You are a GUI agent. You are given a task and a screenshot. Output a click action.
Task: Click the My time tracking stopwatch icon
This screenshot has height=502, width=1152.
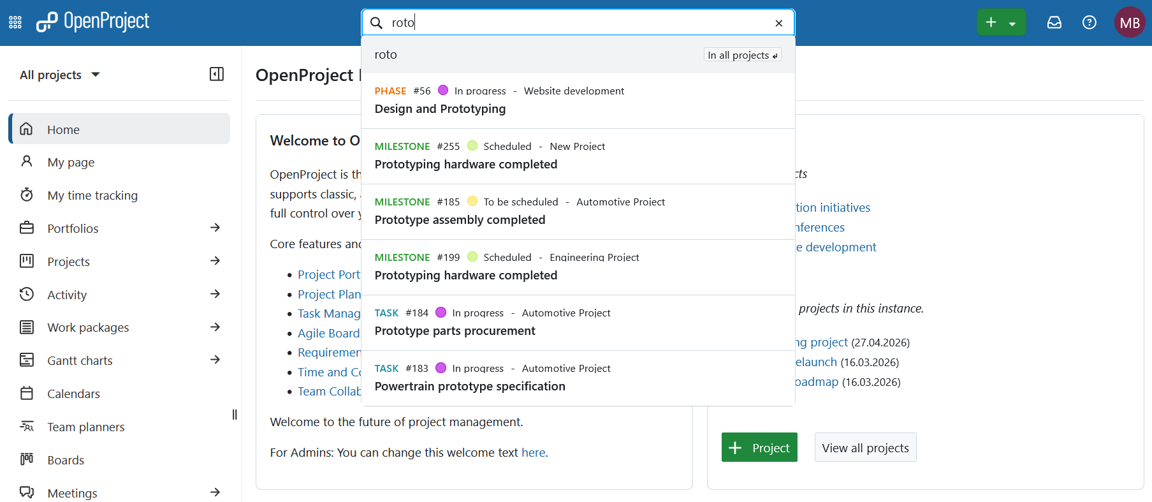click(26, 195)
